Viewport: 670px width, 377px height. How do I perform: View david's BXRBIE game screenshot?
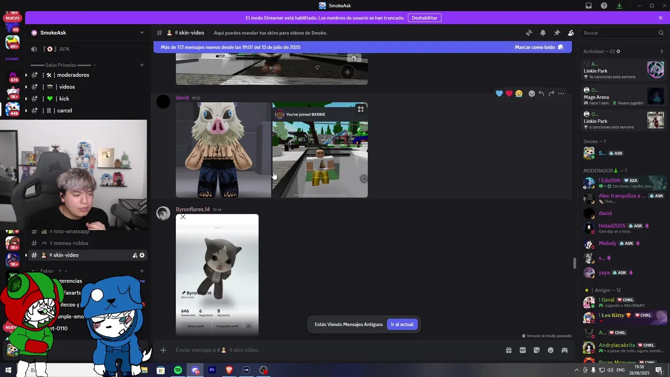[x=320, y=150]
